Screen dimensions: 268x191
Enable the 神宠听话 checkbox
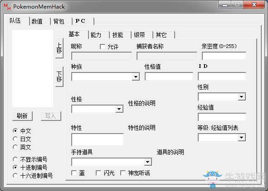pos(123,173)
